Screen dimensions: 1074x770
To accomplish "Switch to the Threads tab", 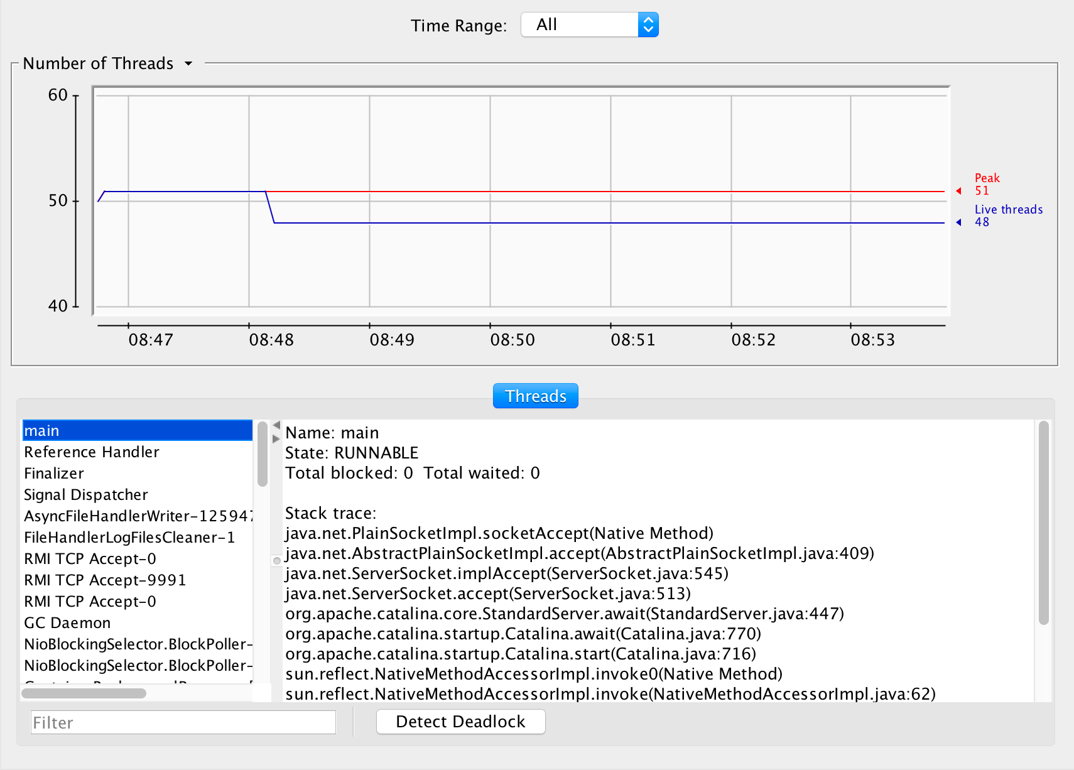I will pos(535,396).
